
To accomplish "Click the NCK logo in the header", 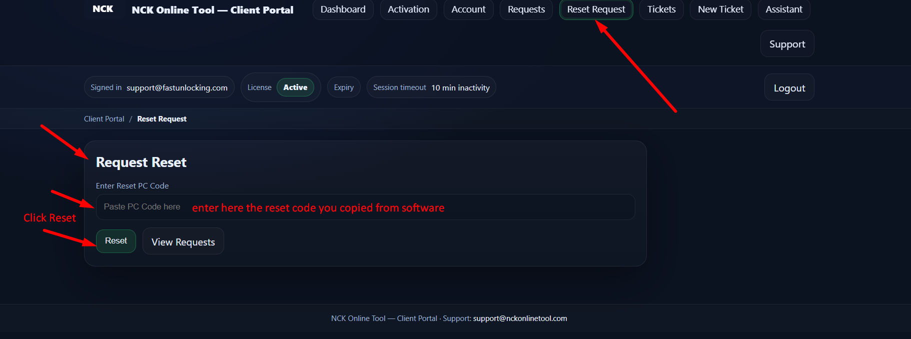I will [x=103, y=9].
